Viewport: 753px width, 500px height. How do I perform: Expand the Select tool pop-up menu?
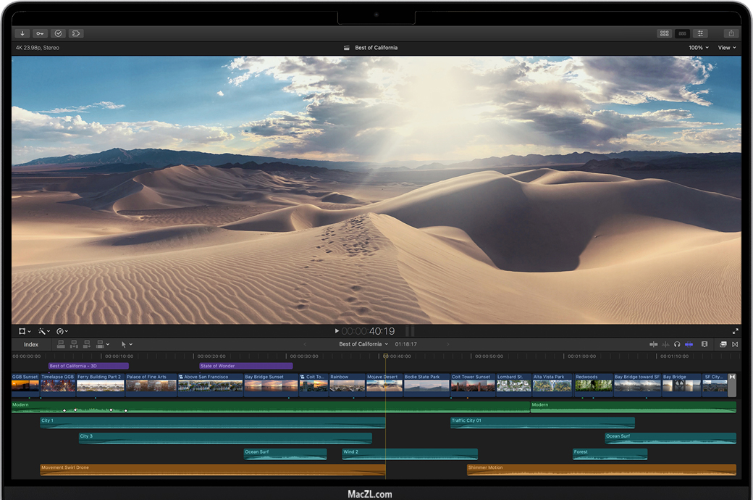[x=125, y=344]
